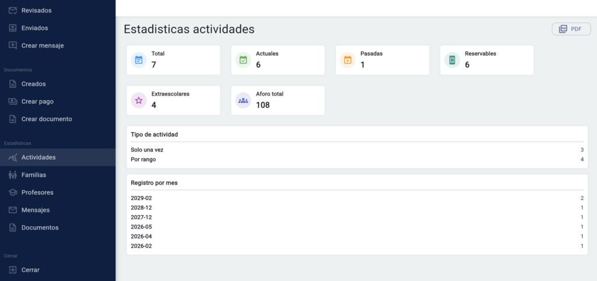Click the Actividades chart icon in sidebar

click(13, 157)
